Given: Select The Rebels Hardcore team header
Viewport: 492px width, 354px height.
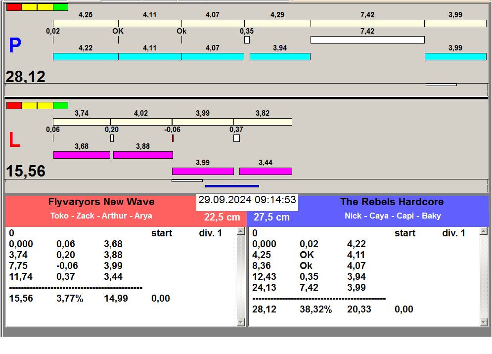Looking at the screenshot, I should click(x=392, y=202).
